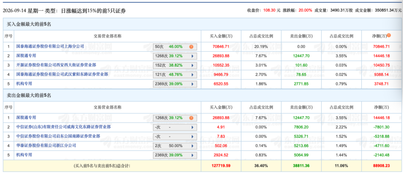Click the (买入前5名与卖出前5名)总合计 label
Image resolution: width=403 pixels, height=185 pixels.
click(102, 166)
